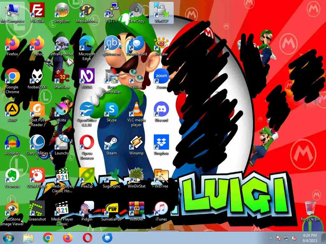Select the SumatraPDF icon

(111, 211)
